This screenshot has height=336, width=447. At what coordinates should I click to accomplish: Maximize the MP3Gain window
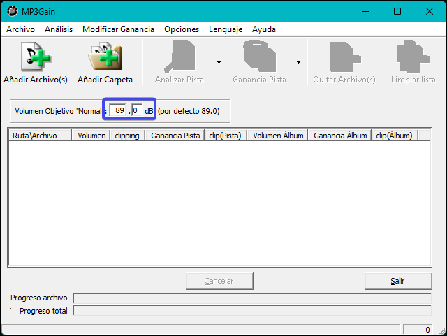[397, 11]
